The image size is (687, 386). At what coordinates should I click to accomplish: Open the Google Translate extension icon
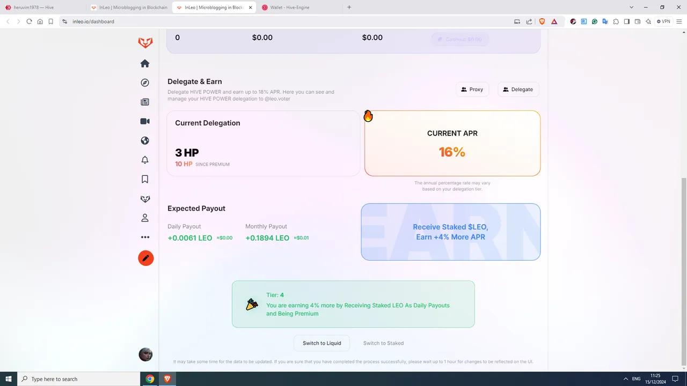(x=605, y=21)
